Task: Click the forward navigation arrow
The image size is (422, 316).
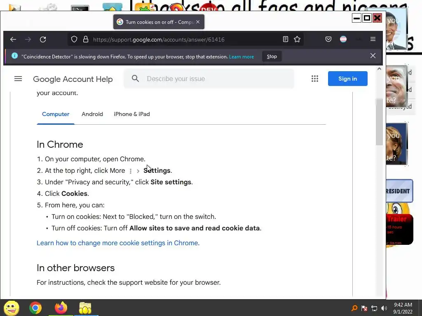Action: pyautogui.click(x=28, y=39)
